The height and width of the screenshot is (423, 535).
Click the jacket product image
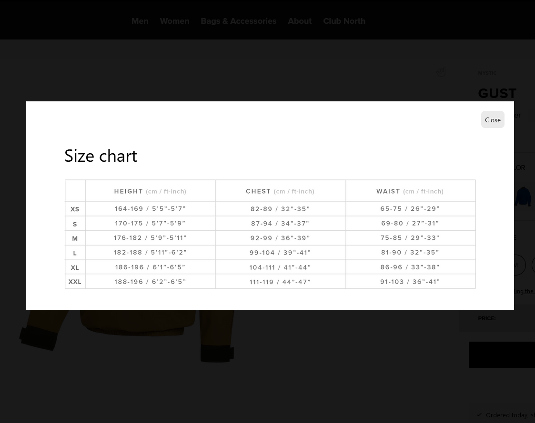[129, 328]
